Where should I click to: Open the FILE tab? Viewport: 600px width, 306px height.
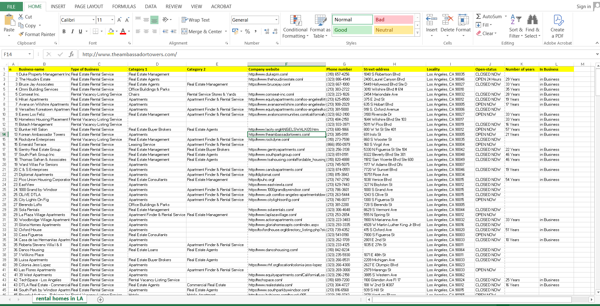click(x=11, y=7)
